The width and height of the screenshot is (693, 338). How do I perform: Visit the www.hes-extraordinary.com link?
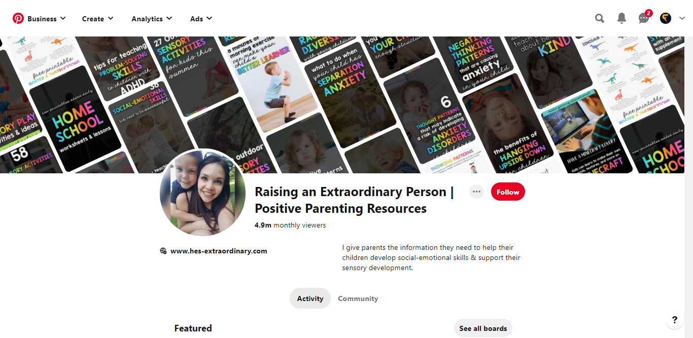pyautogui.click(x=219, y=251)
